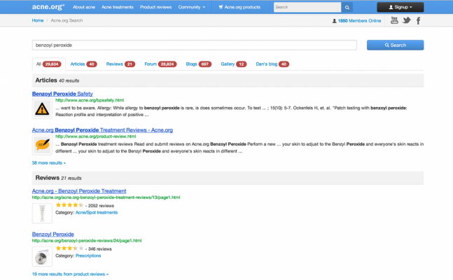Screen dimensions: 453x280
Task: Switch to the Reviews tab
Action: [120, 64]
